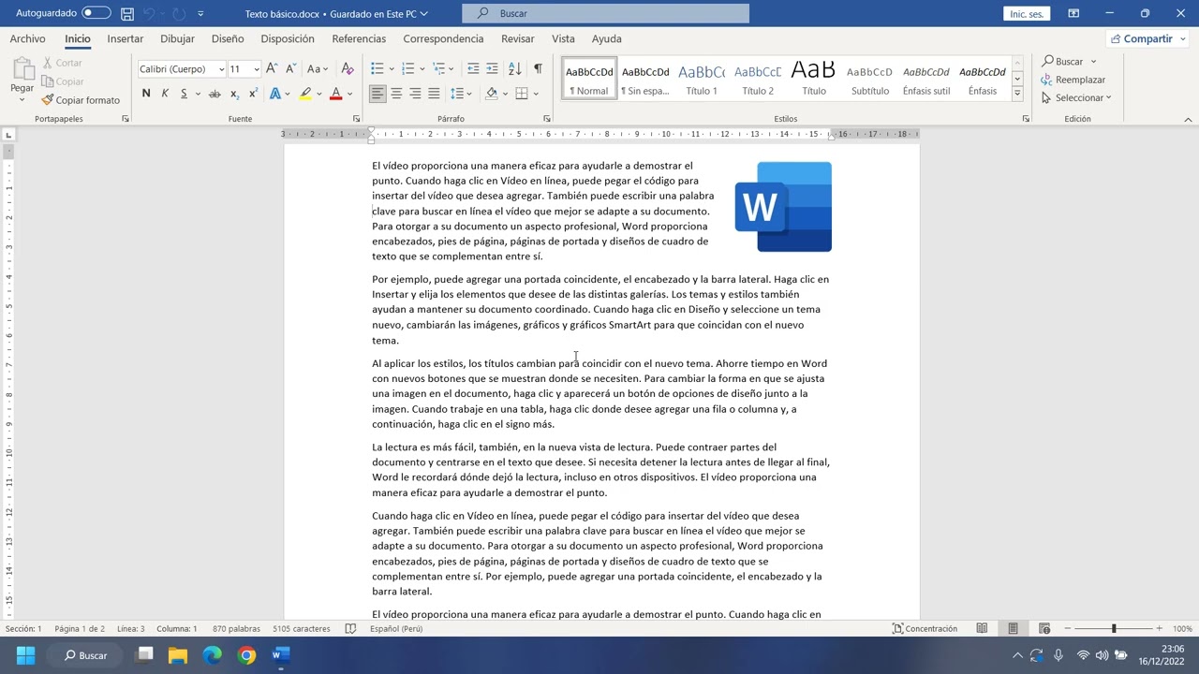
Task: Click the Increase indent icon
Action: point(492,68)
